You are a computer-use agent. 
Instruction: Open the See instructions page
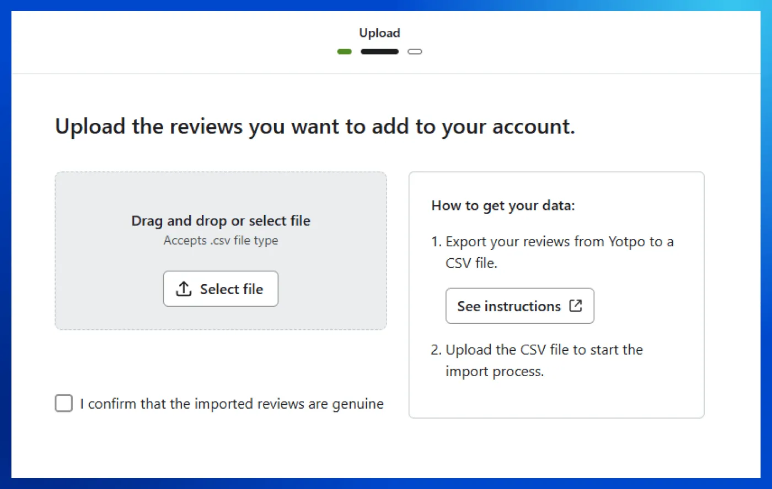519,306
